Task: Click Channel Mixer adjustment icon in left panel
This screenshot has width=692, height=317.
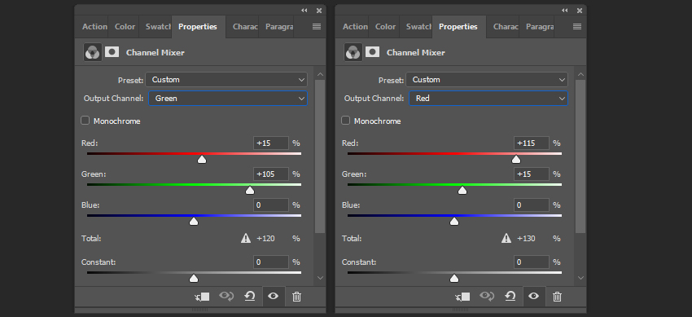Action: tap(93, 52)
